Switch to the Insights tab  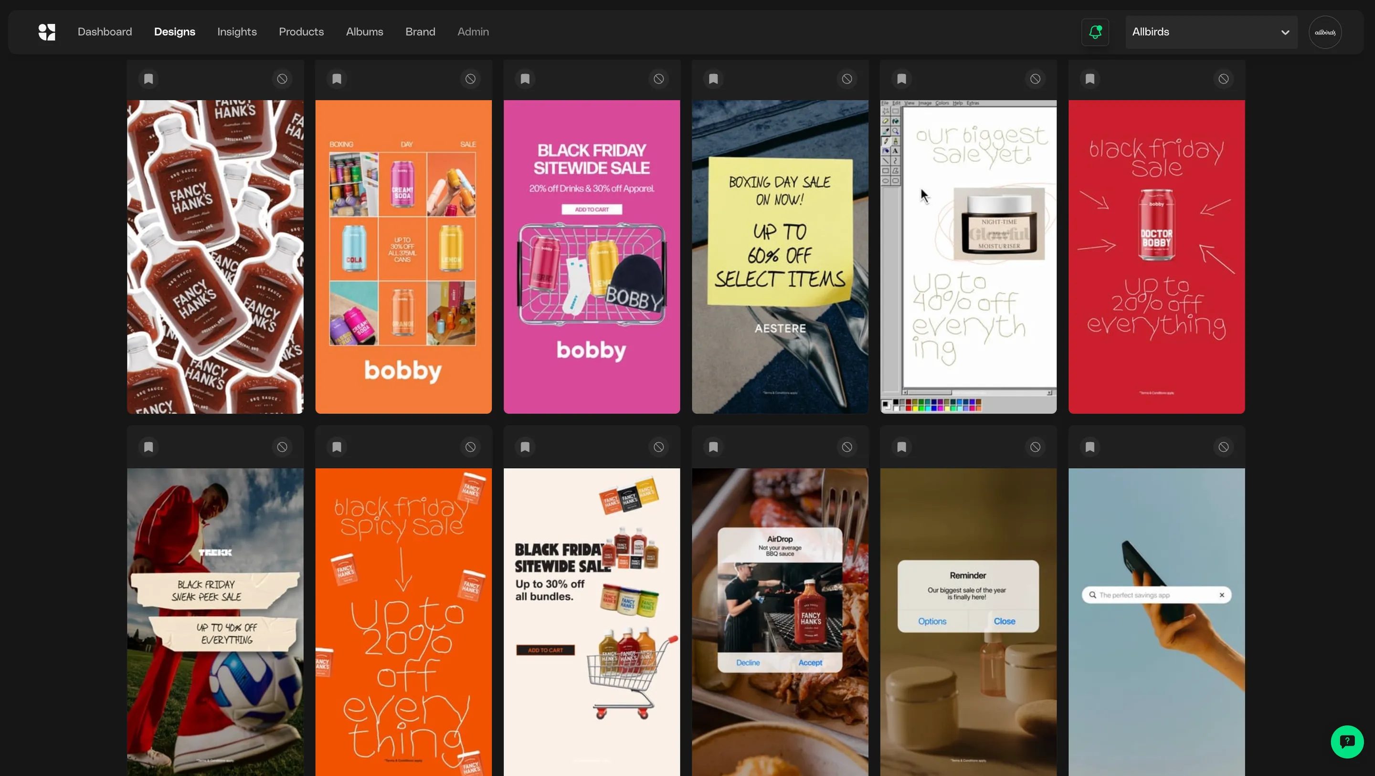click(237, 32)
